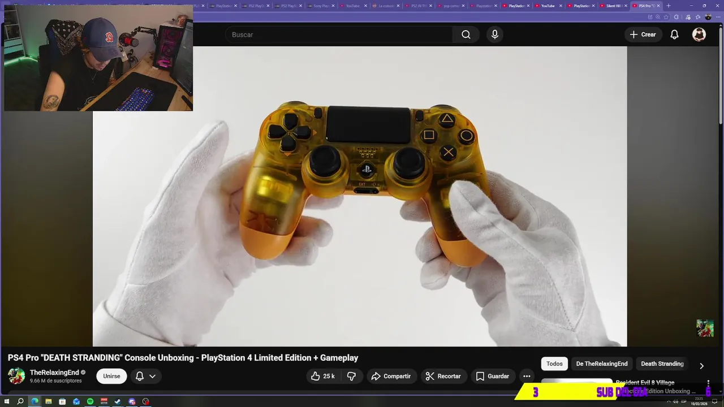Click the ESP language indicator

coord(683,401)
